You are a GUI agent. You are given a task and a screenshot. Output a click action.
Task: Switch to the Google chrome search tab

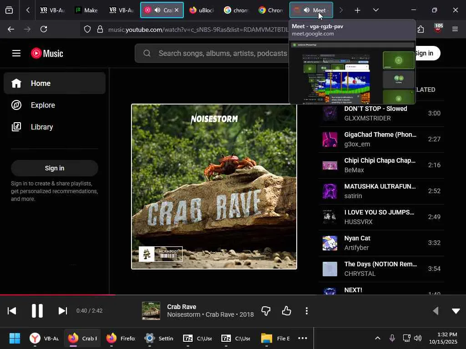(236, 10)
